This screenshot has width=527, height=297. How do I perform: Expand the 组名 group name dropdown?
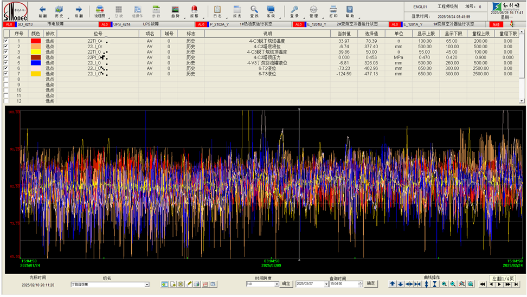click(146, 284)
